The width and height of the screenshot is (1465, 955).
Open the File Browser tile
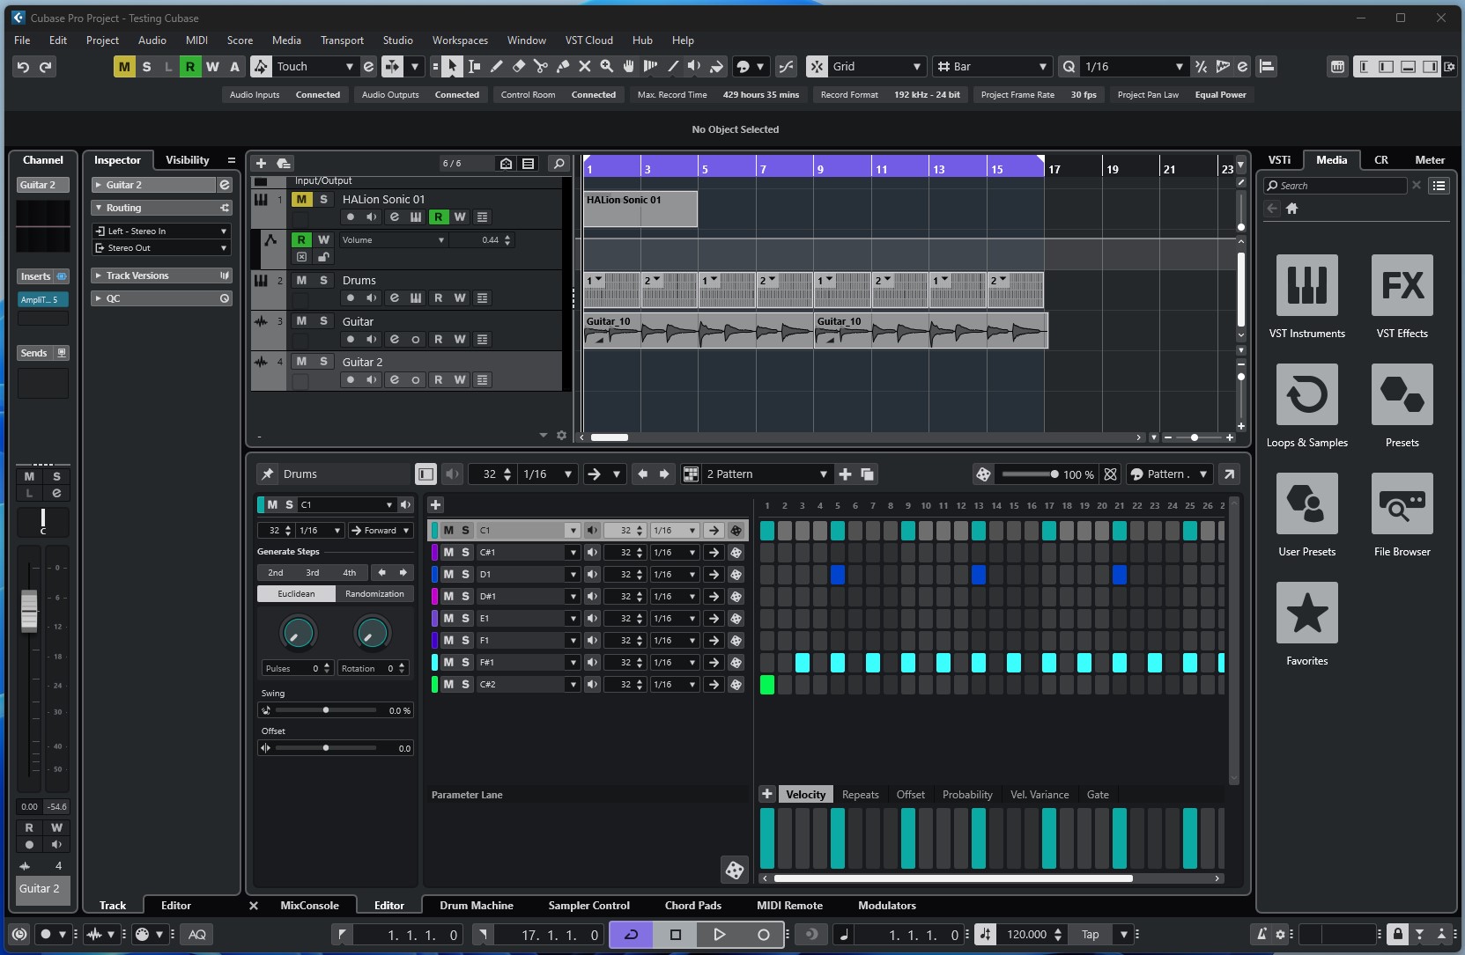[x=1402, y=503]
